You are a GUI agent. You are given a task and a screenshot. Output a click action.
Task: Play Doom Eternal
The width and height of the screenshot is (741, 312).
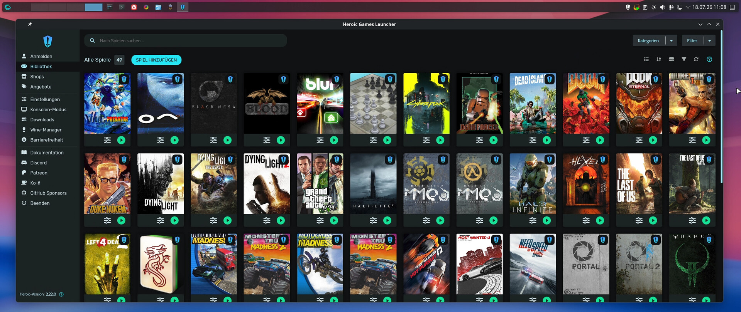coord(653,140)
